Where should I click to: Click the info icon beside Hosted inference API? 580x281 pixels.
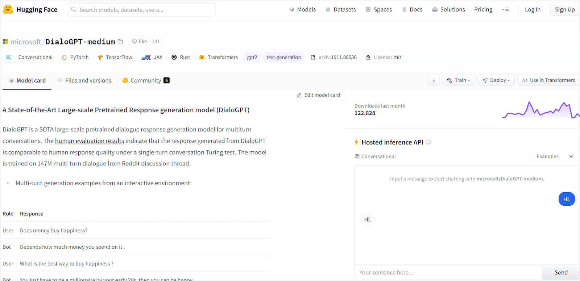tap(428, 142)
